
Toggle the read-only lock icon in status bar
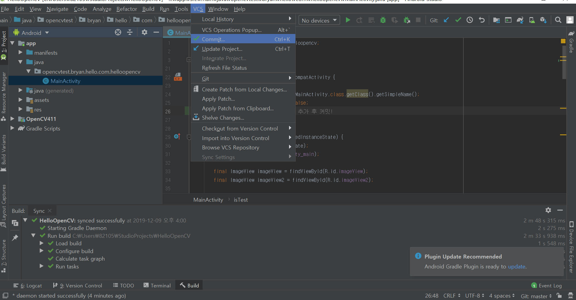click(x=559, y=295)
